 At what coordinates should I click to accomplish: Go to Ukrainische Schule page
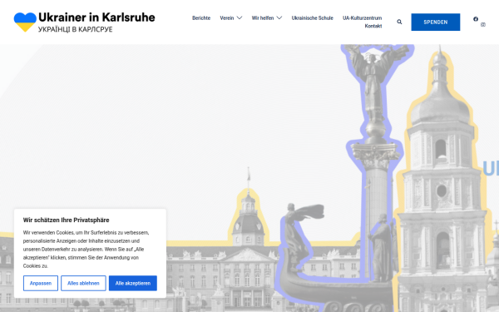coord(312,17)
